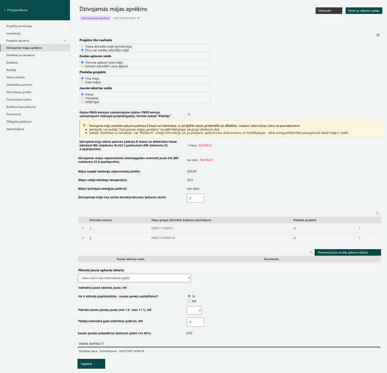Screen dimensions: 387x373
Task: Click the info icon next to Veiktās darbības
Action: pos(102,343)
